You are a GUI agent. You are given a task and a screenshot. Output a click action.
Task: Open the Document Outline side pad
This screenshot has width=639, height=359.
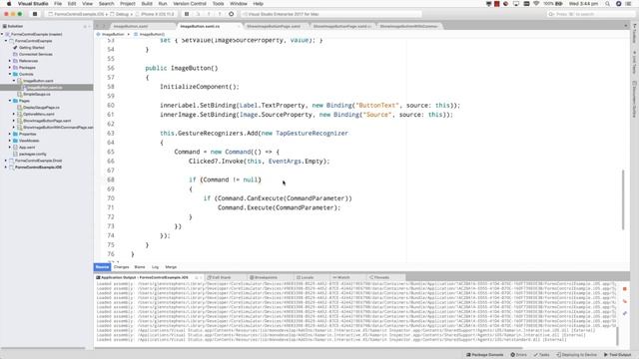(x=635, y=100)
